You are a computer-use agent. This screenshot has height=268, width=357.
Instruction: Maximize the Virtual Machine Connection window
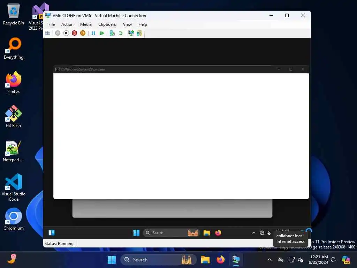coord(287,15)
